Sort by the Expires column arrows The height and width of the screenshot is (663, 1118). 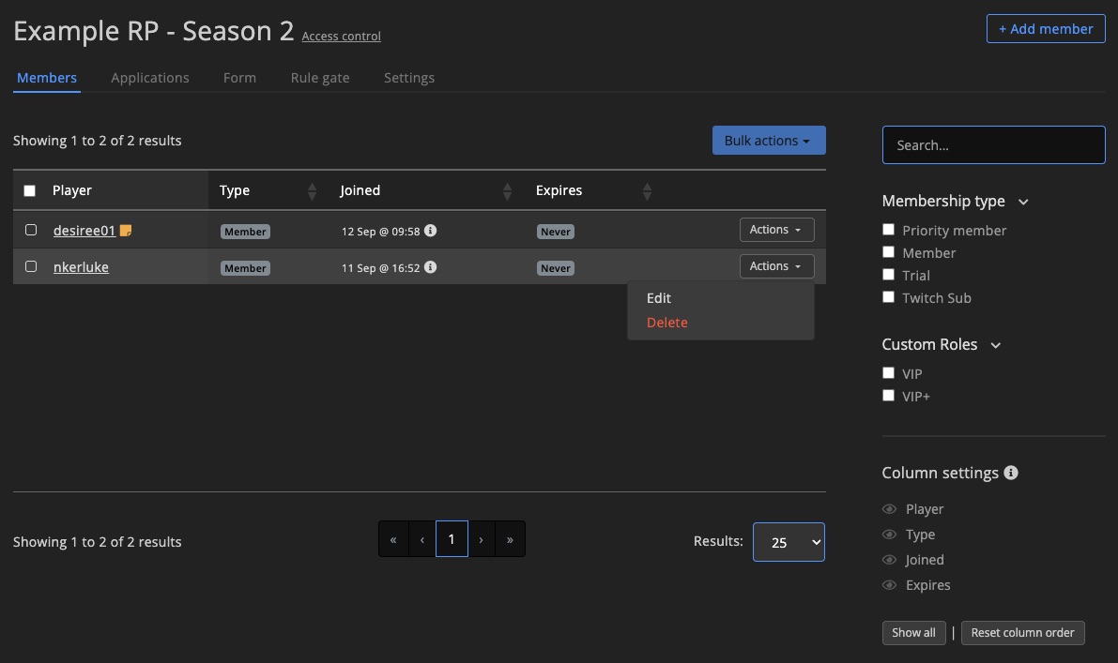click(647, 191)
